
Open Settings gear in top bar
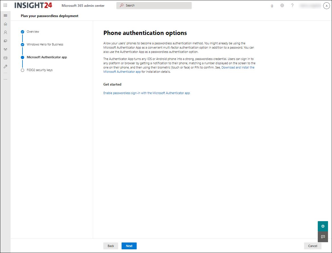coord(282,5)
